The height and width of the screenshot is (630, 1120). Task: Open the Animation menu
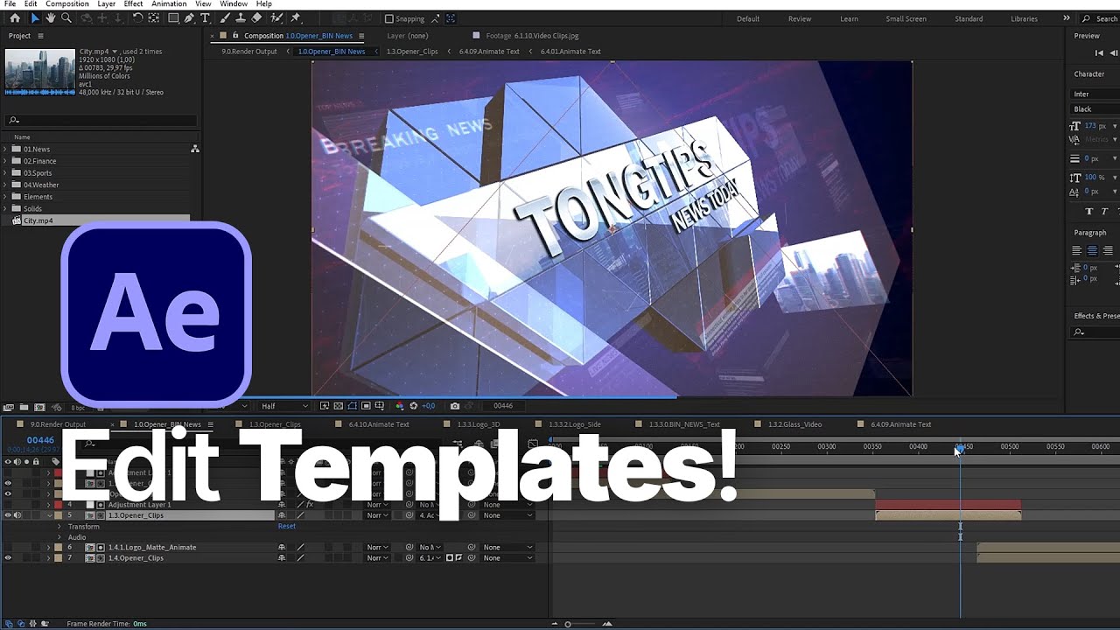169,4
